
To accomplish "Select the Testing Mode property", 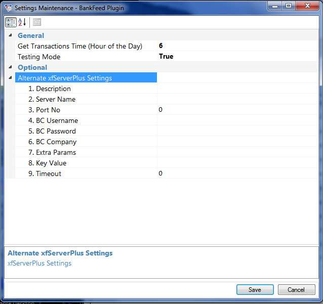I will point(86,57).
